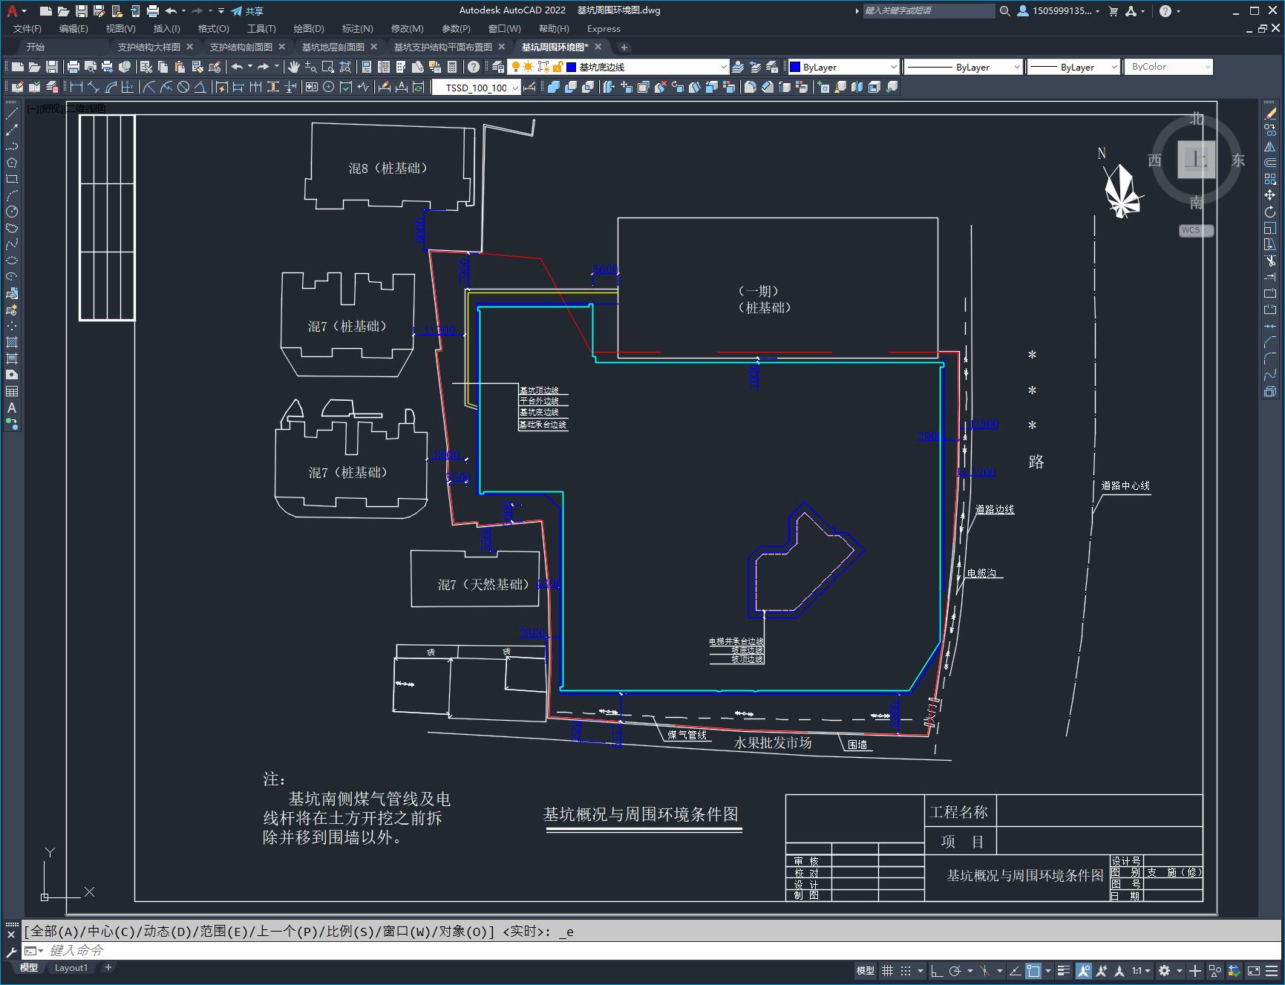1285x985 pixels.
Task: Select the Circle draw tool
Action: point(12,212)
